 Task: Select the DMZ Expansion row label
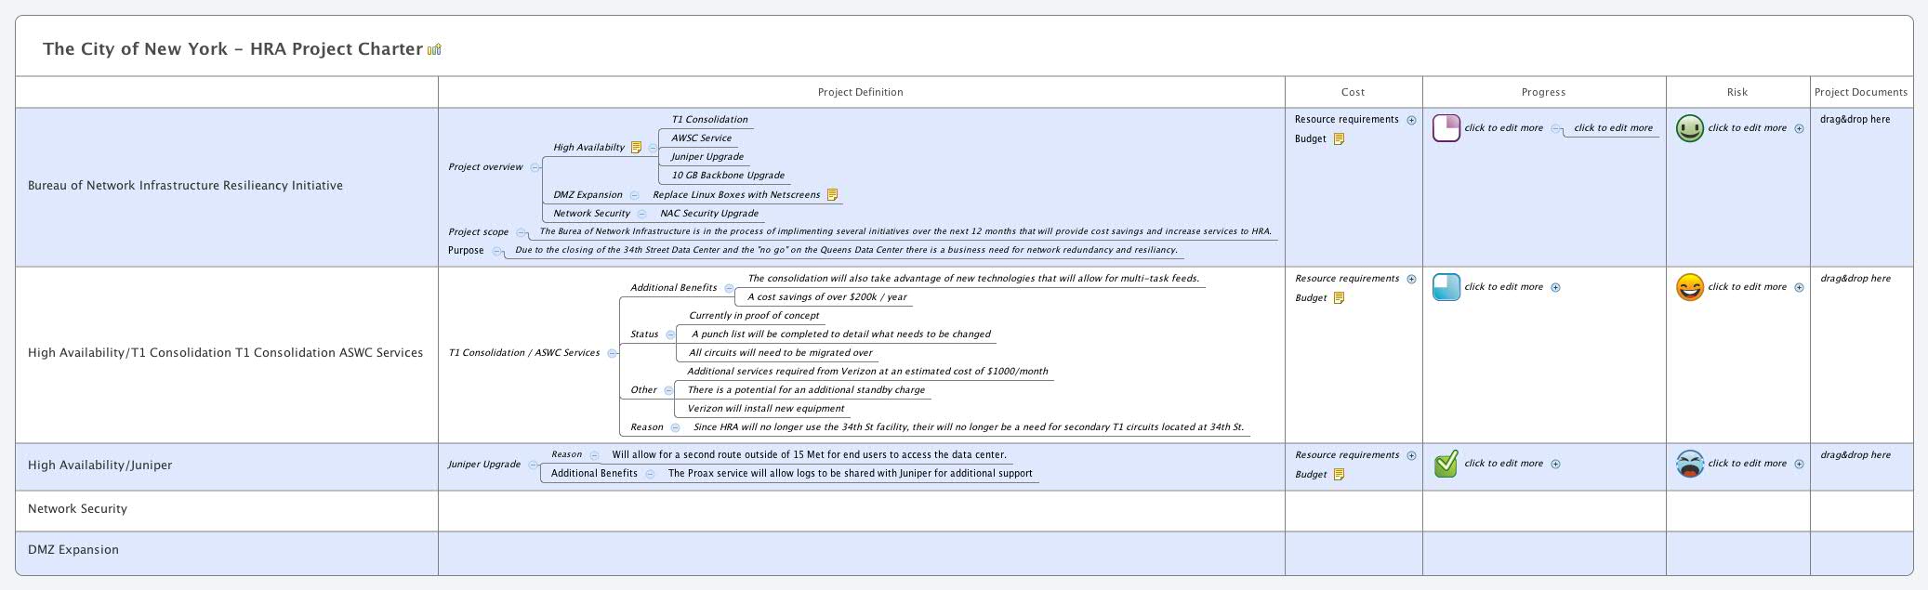pos(73,550)
